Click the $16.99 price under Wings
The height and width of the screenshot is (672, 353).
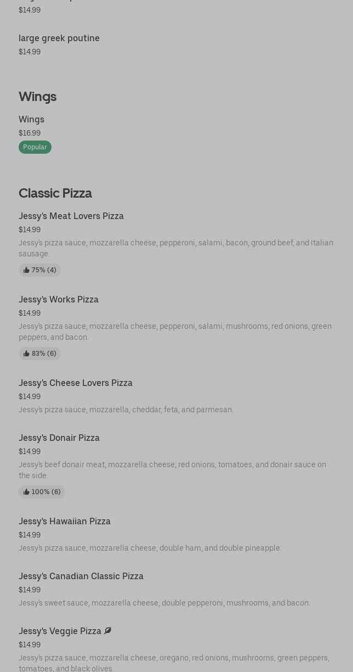(x=30, y=133)
